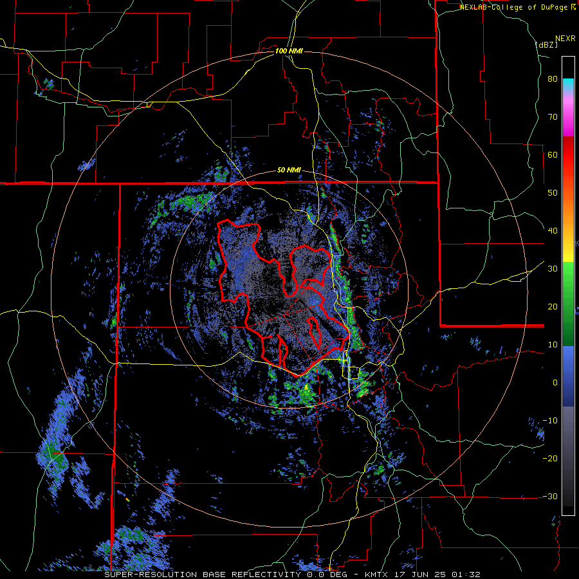The image size is (579, 579).
Task: Click the 30 value on the reflectivity scale
Action: coord(553,269)
